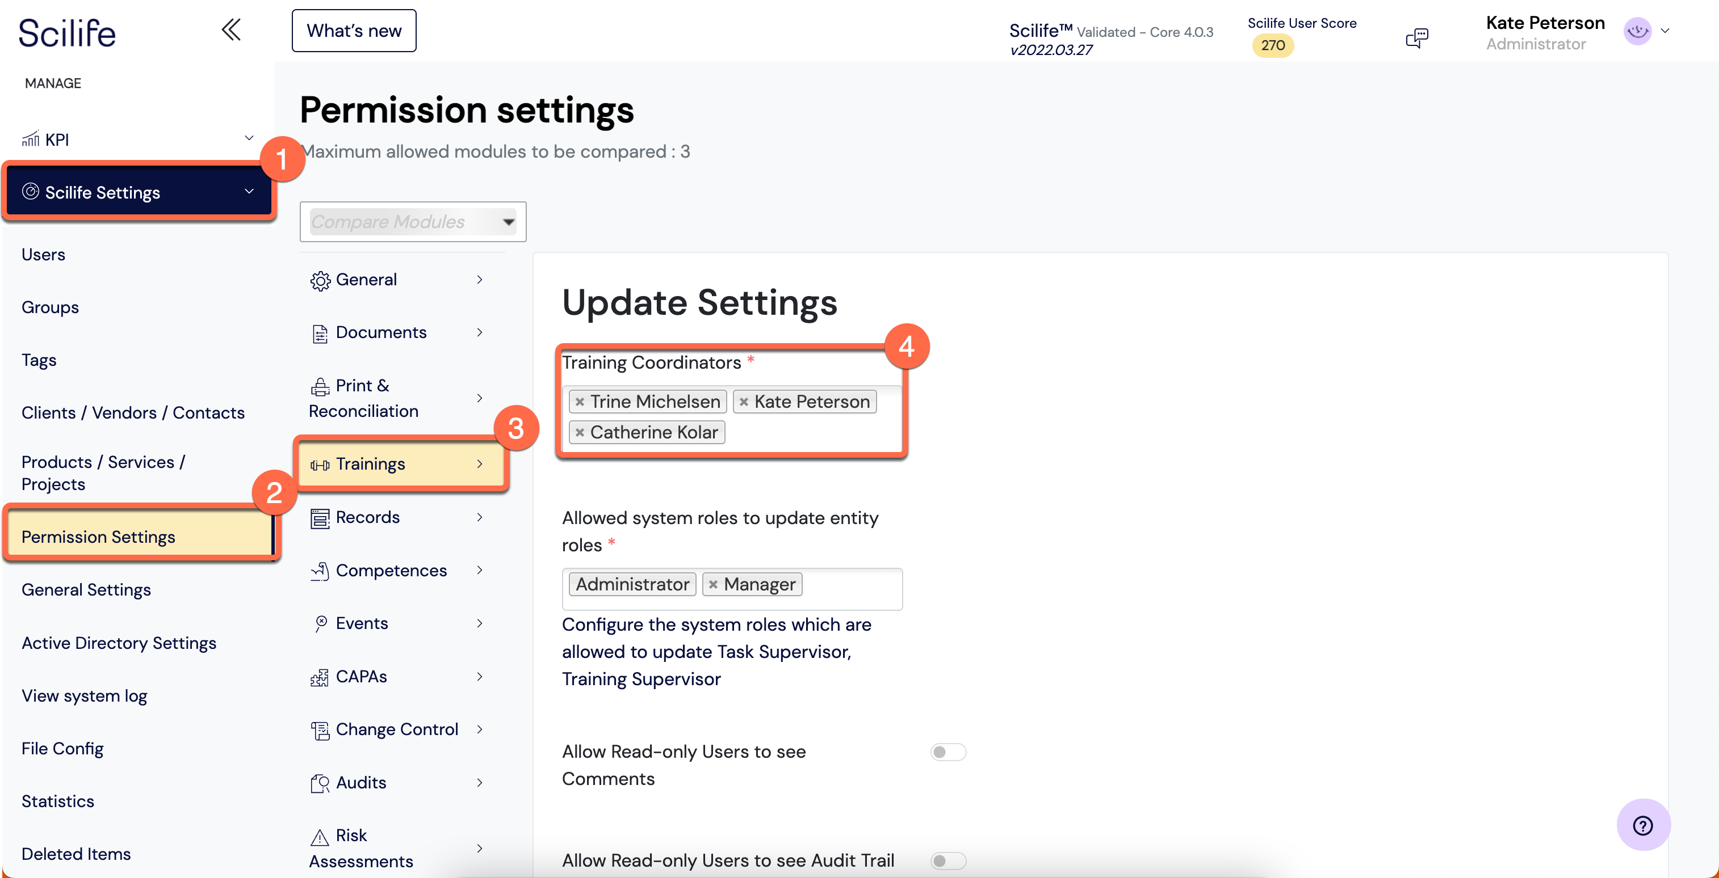The height and width of the screenshot is (878, 1719).
Task: Expand the KPI section chevron
Action: click(249, 138)
